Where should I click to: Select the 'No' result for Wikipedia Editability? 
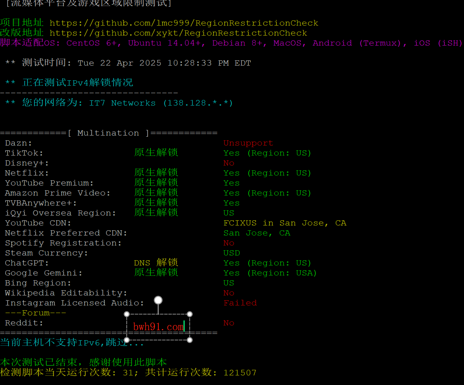tap(229, 293)
